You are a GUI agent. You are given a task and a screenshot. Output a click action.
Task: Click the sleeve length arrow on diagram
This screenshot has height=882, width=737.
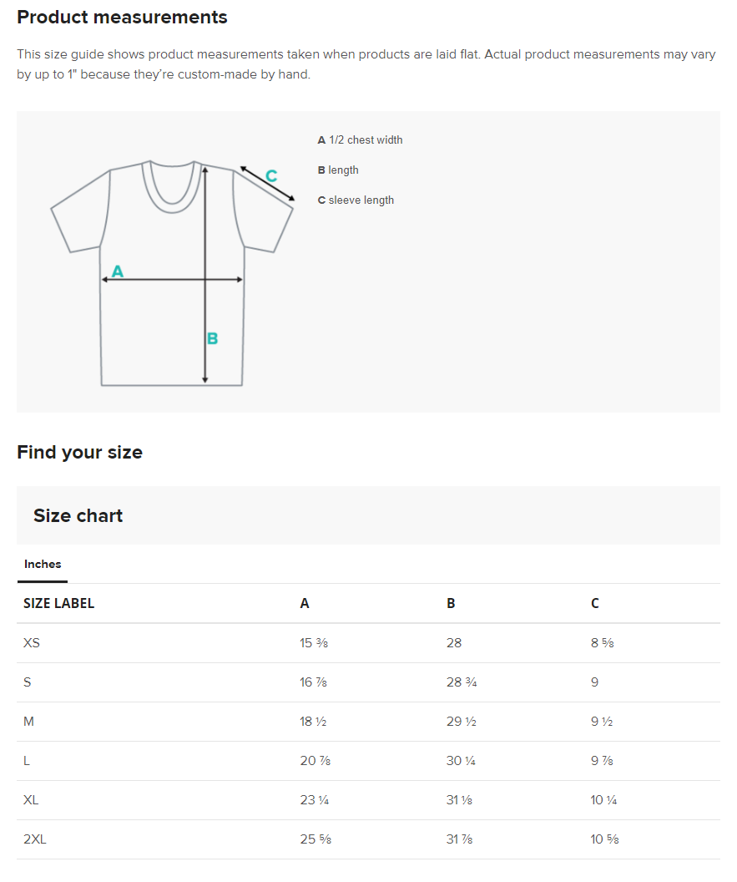pos(268,185)
